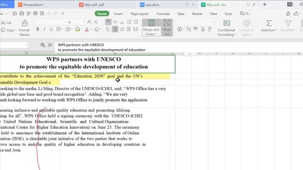Viewport: 303px width, 170px height.
Task: Align cell text to the left
Action: (x=108, y=29)
